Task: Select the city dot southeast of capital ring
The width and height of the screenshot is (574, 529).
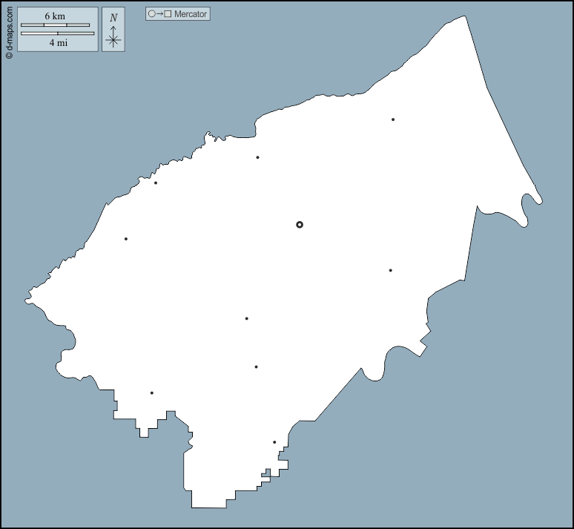Action: [390, 271]
